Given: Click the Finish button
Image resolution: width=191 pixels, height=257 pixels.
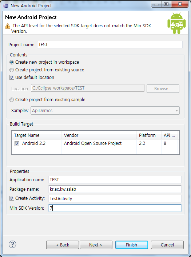Looking at the screenshot, I should [x=132, y=245].
